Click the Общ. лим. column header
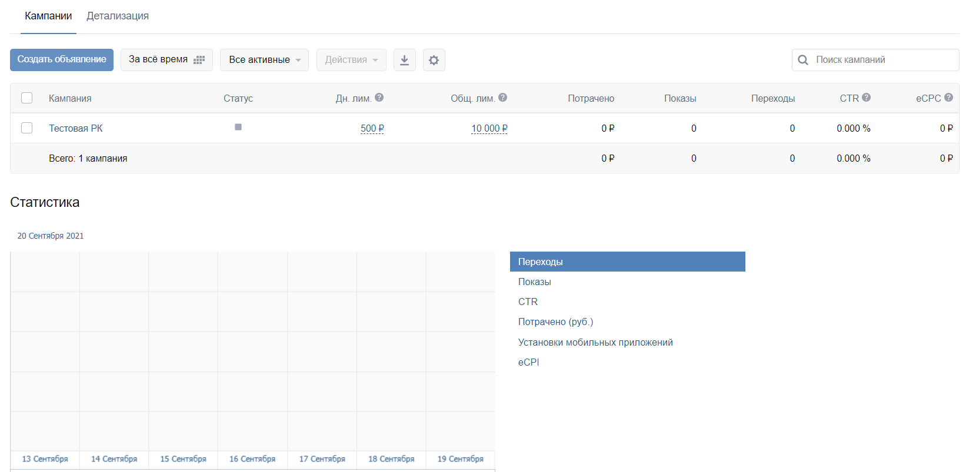The height and width of the screenshot is (472, 976). coord(473,98)
